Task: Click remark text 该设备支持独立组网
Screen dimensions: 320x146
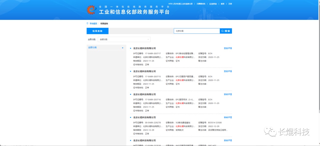Action: [218, 130]
